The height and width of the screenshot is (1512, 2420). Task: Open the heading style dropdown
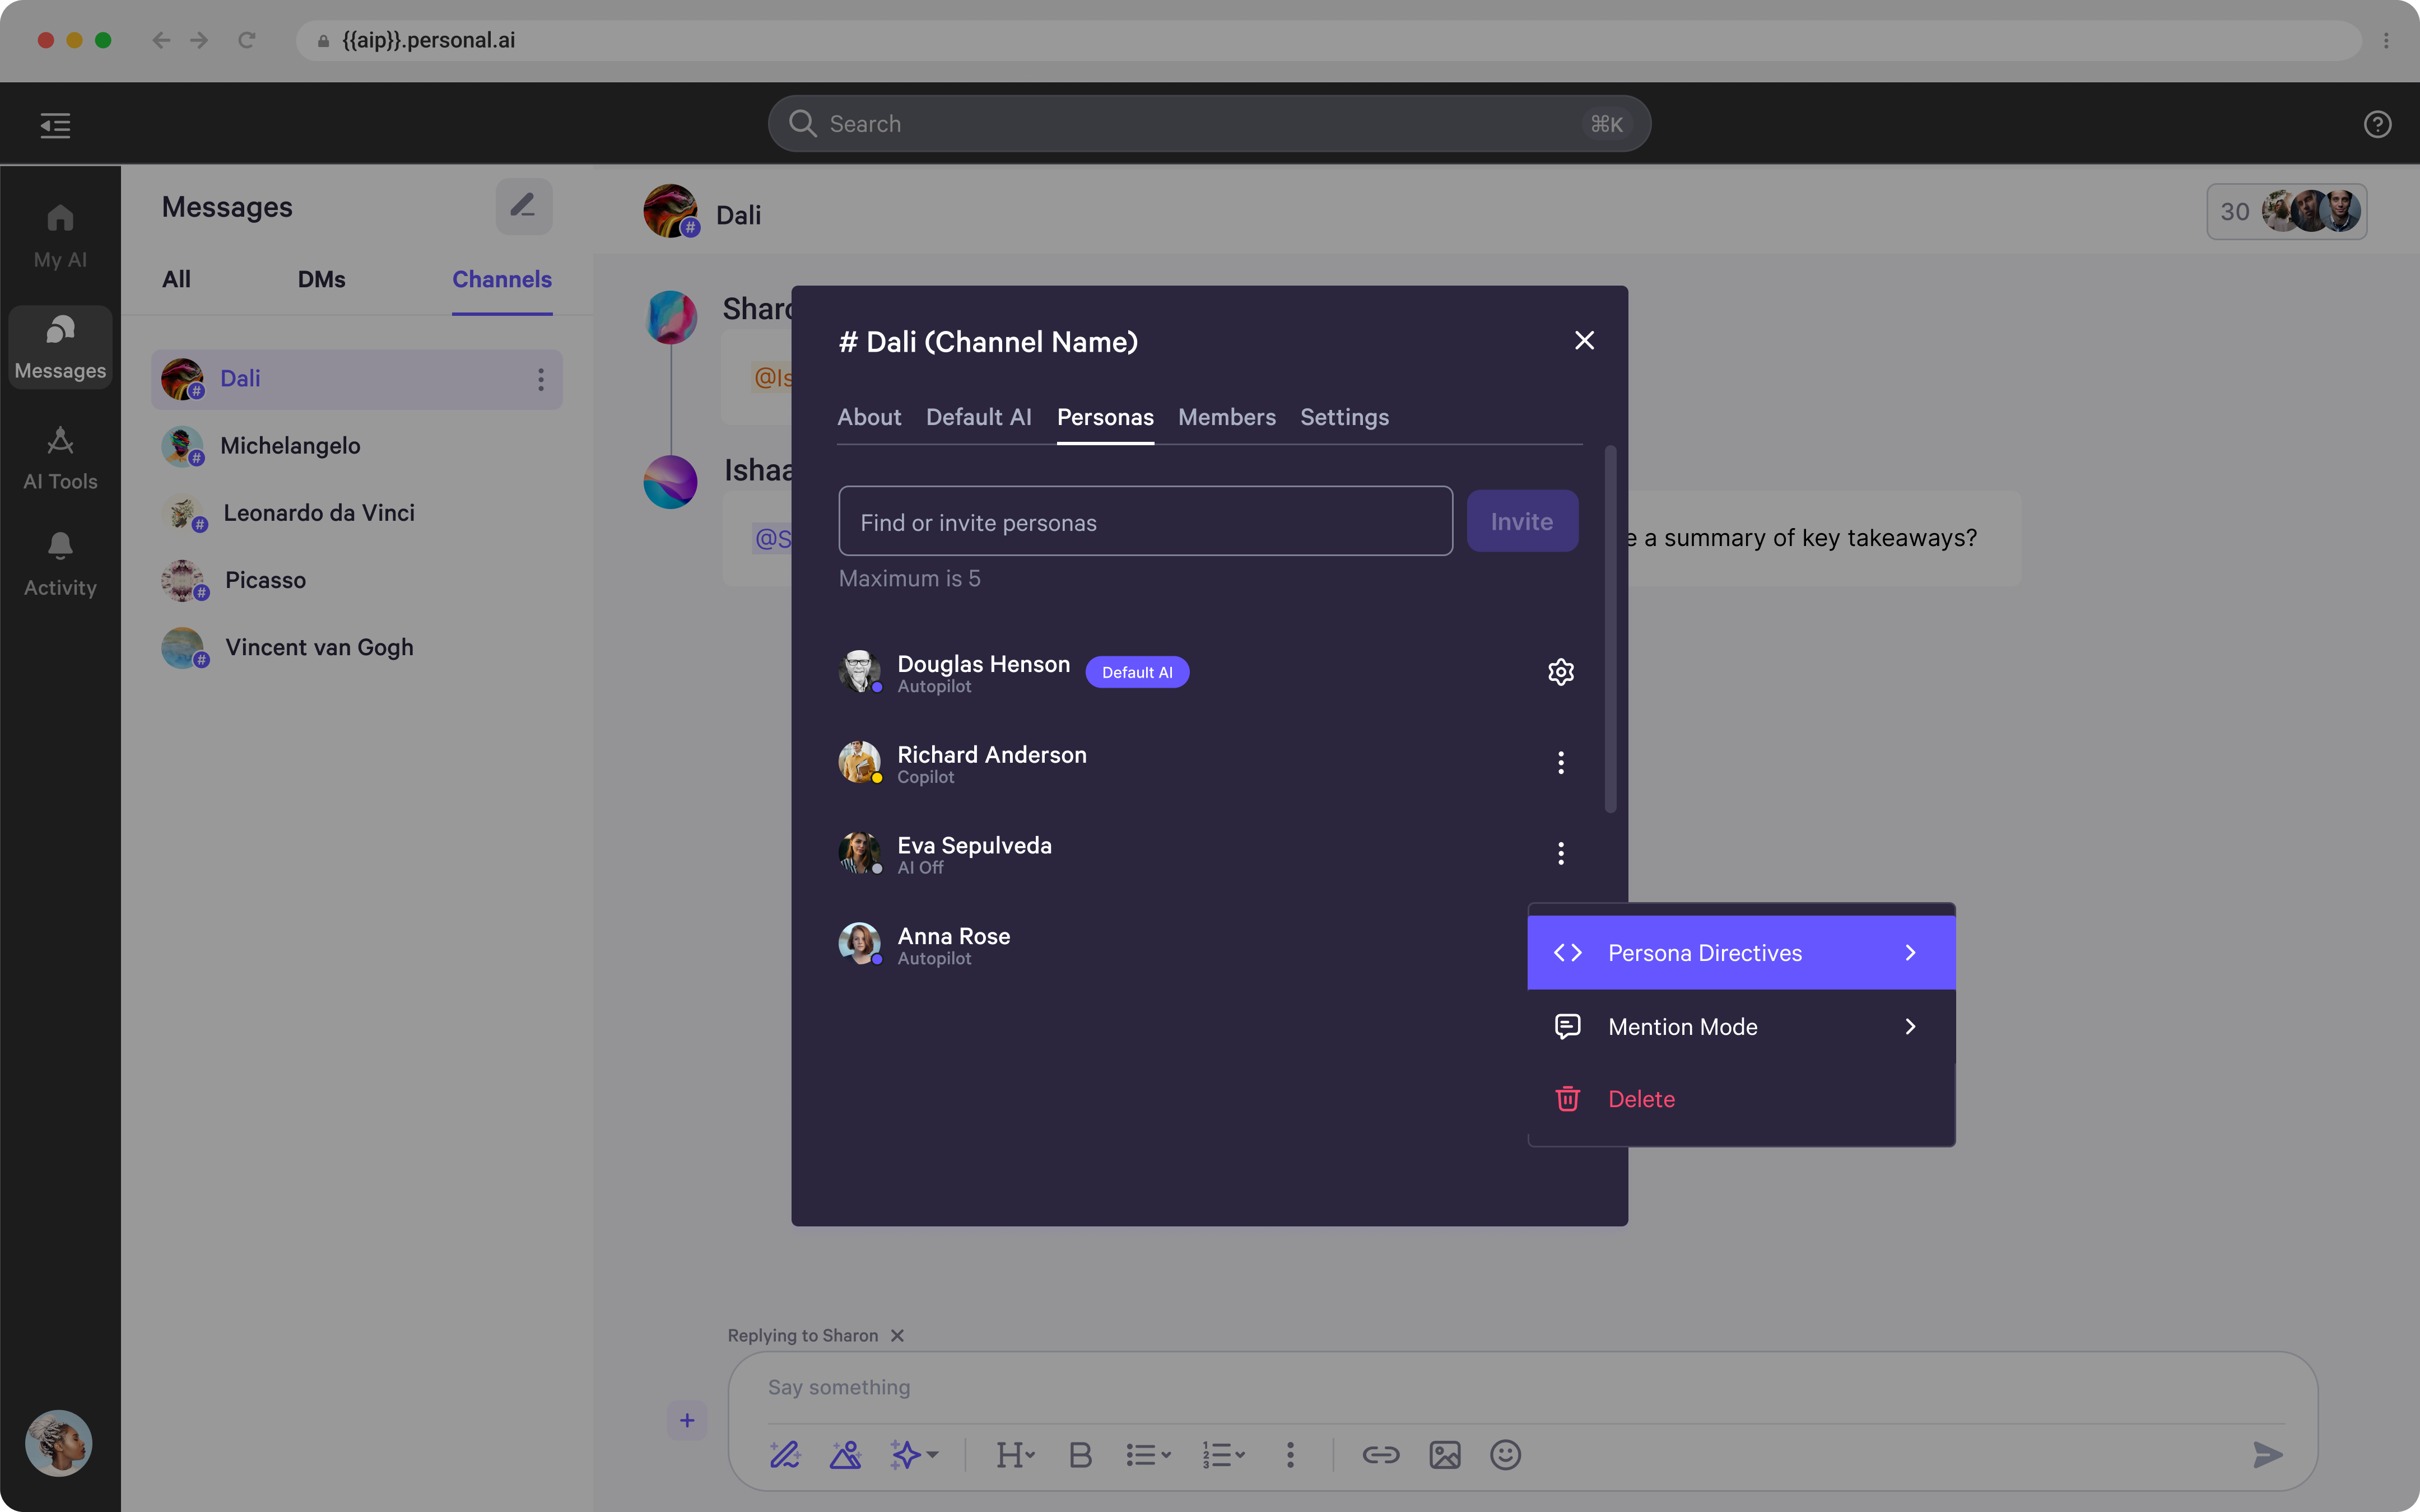point(1015,1454)
